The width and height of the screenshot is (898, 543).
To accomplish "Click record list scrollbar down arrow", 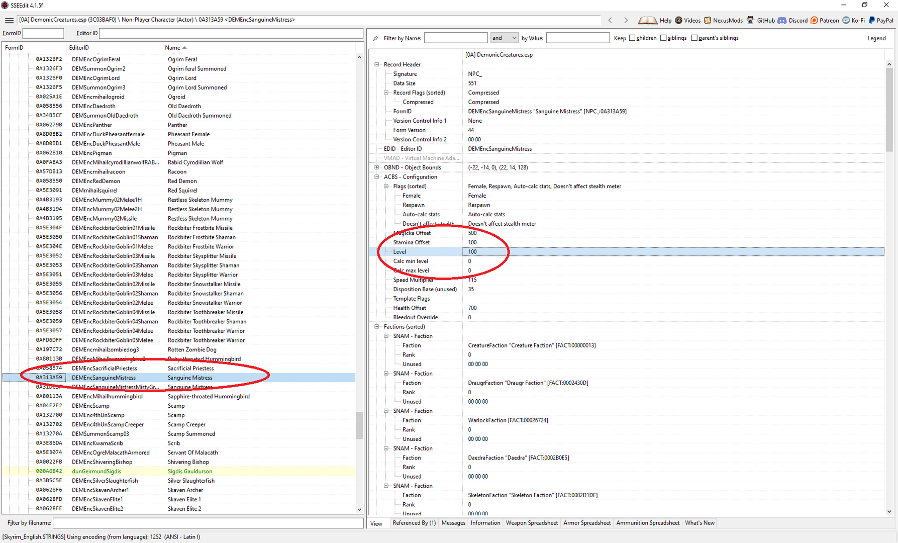I will tap(359, 509).
